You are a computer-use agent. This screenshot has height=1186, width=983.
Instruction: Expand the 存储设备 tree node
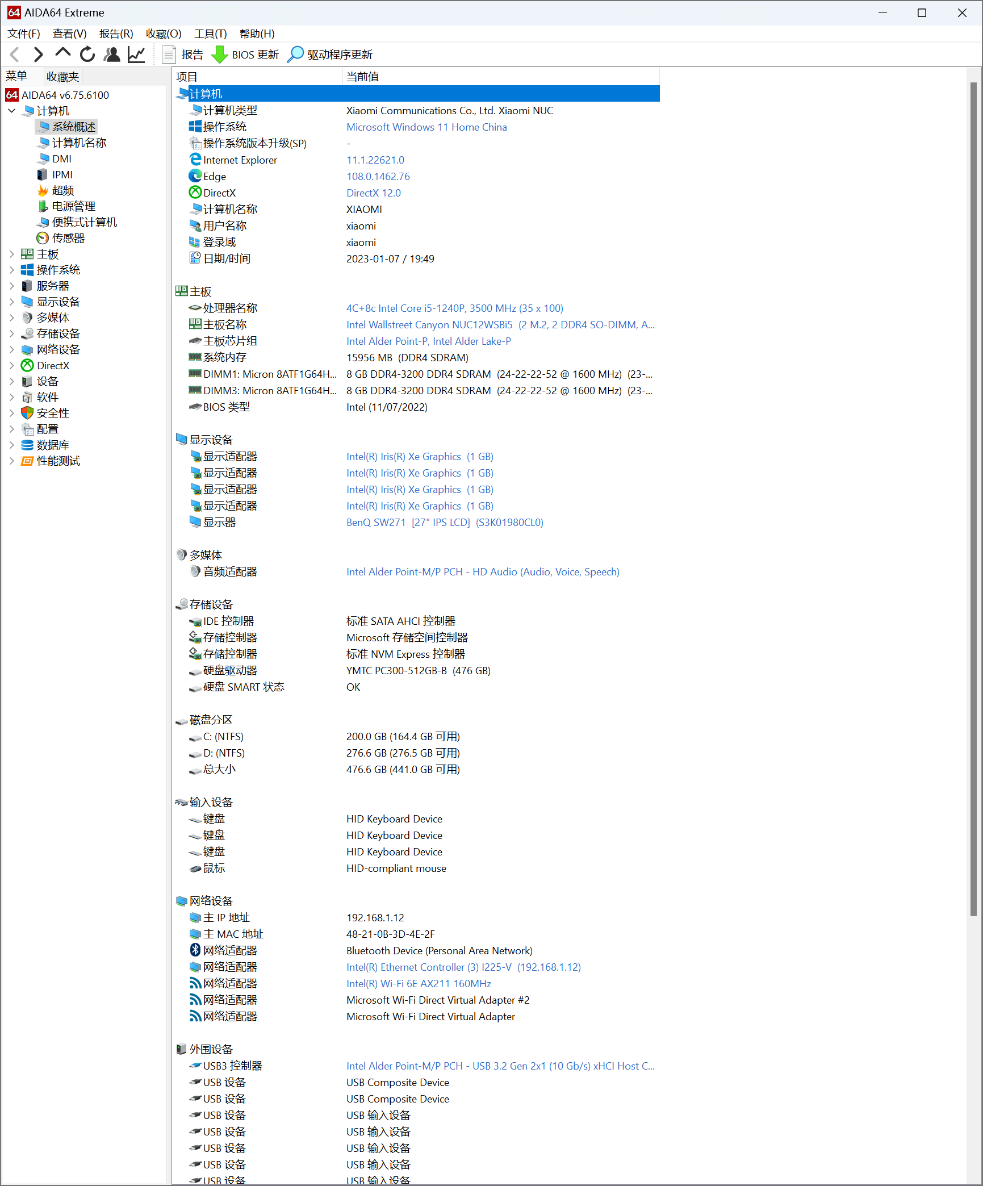[11, 333]
